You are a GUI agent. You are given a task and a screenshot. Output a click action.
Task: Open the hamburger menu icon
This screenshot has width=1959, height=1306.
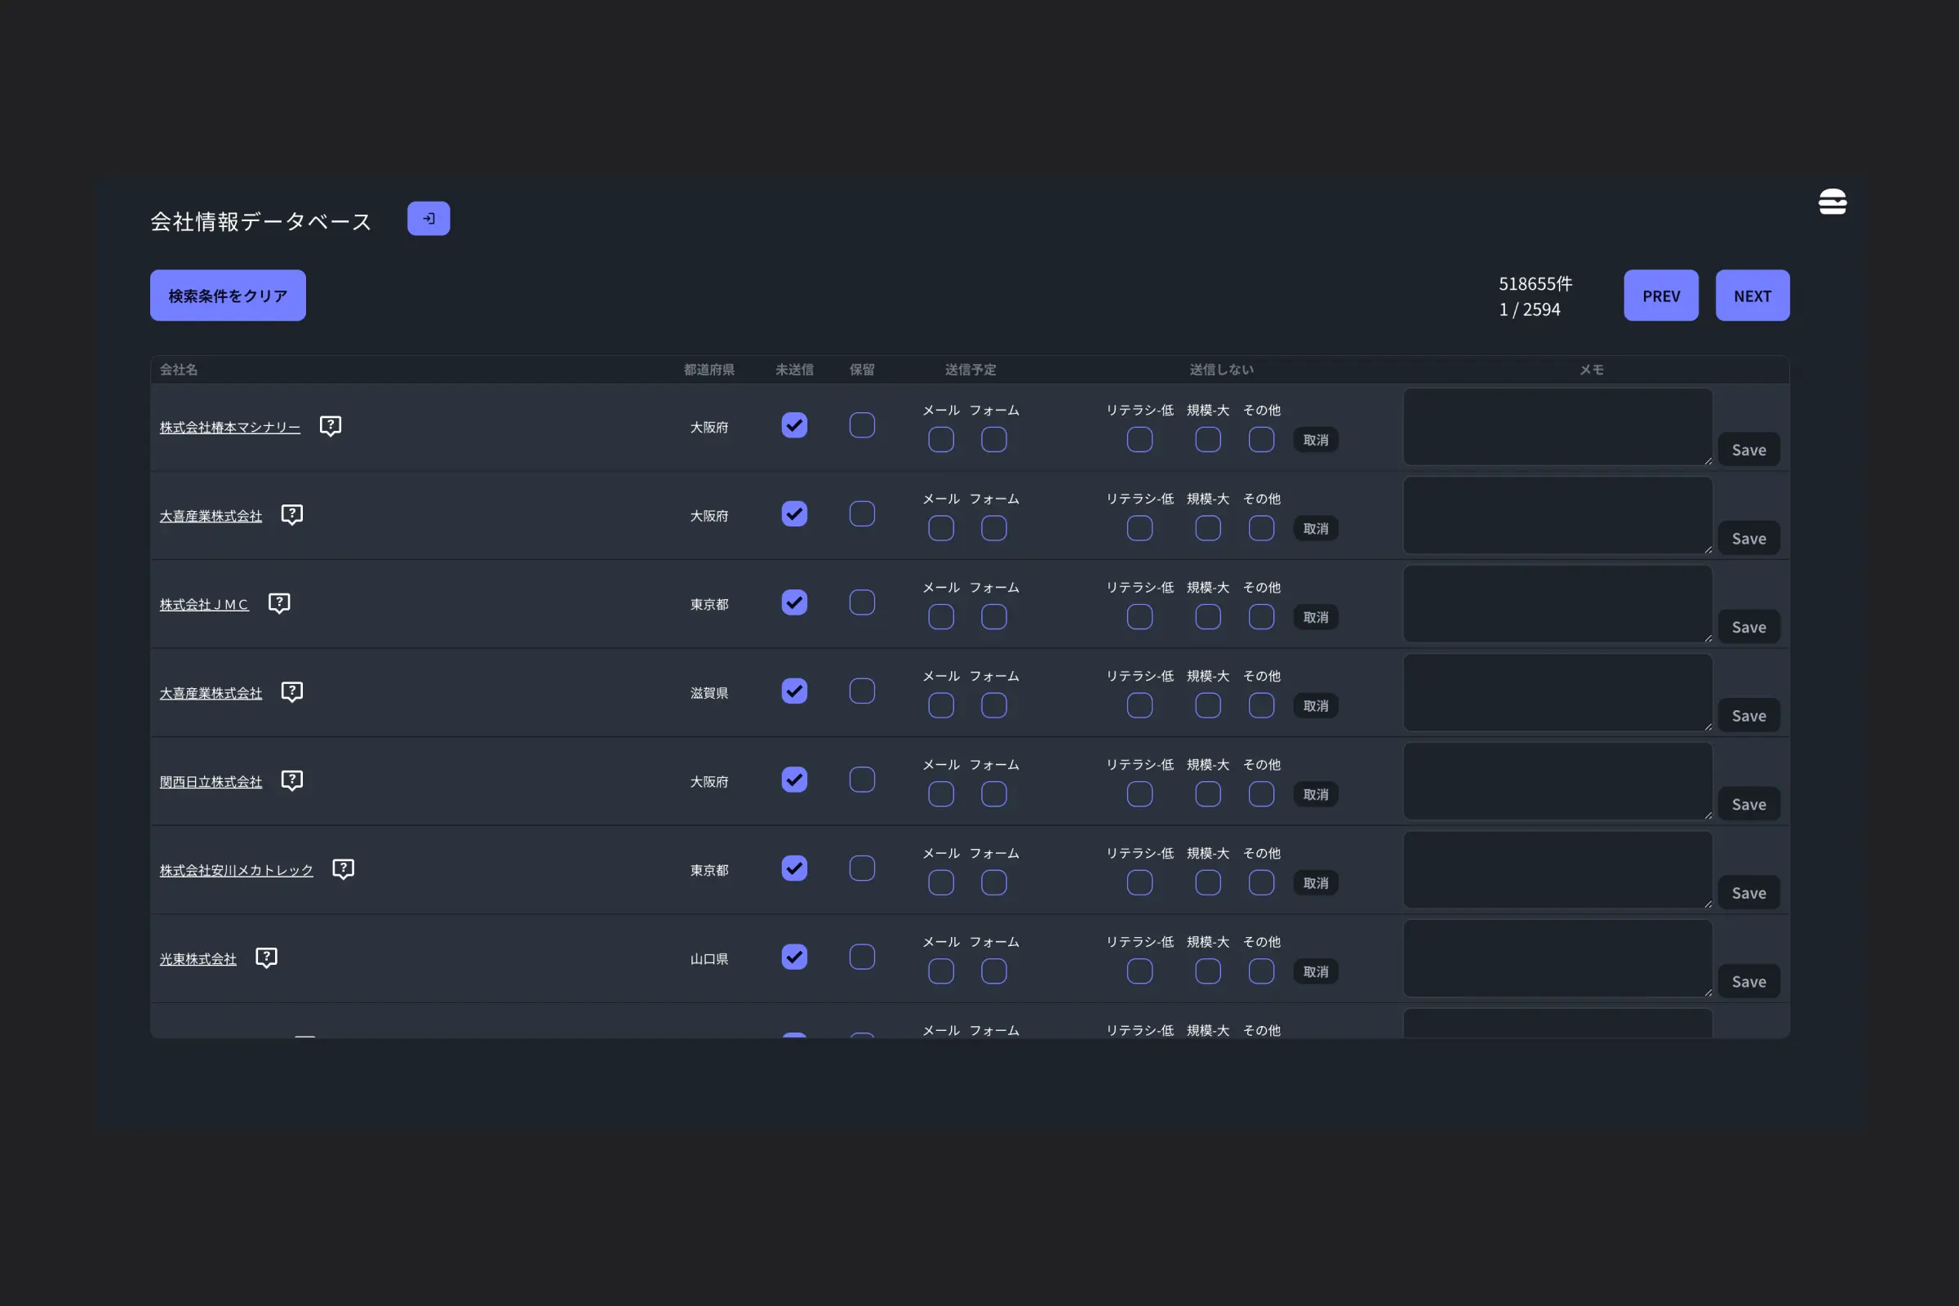(1832, 202)
